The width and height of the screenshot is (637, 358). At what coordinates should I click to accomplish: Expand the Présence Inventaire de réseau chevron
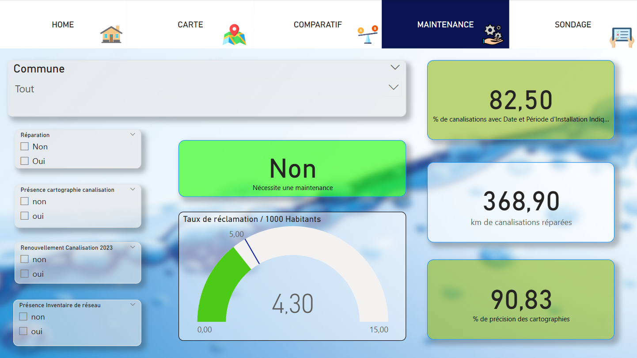(133, 305)
